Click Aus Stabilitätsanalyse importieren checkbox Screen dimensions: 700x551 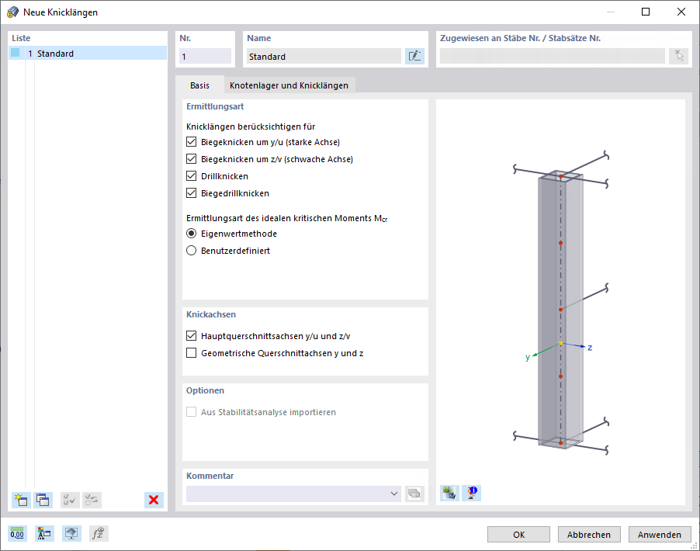pos(191,411)
